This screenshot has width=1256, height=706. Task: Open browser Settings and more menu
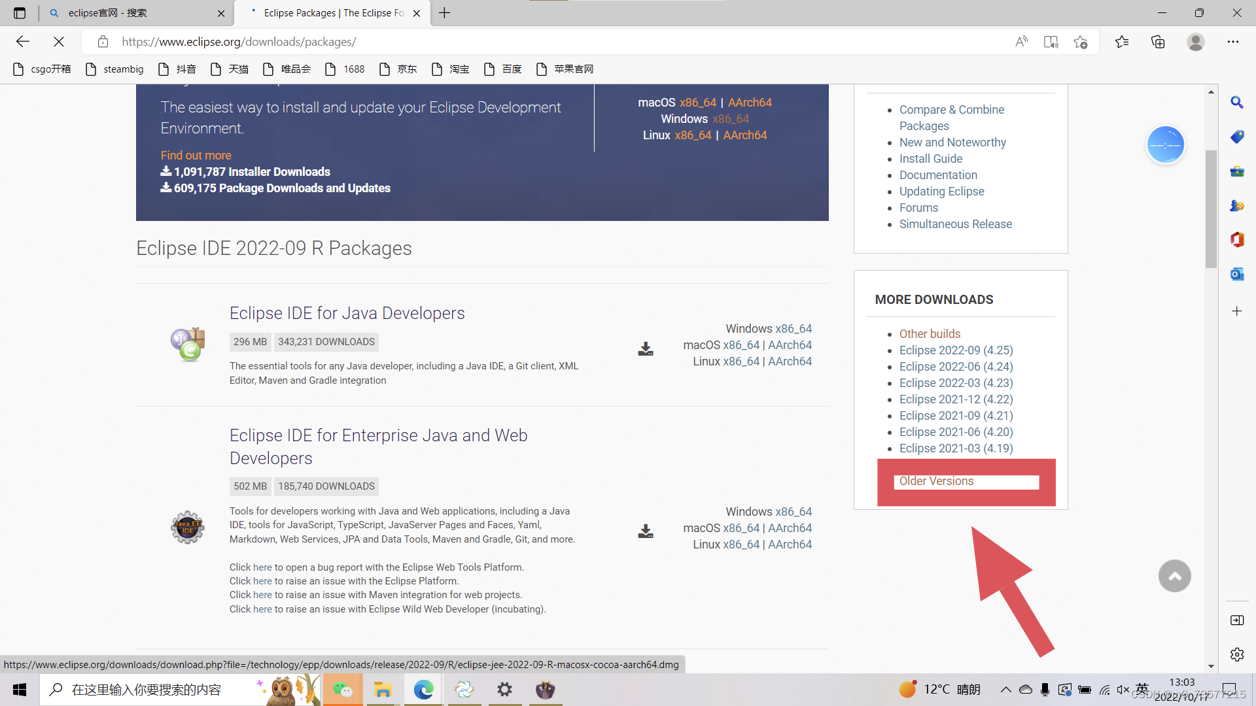tap(1233, 42)
